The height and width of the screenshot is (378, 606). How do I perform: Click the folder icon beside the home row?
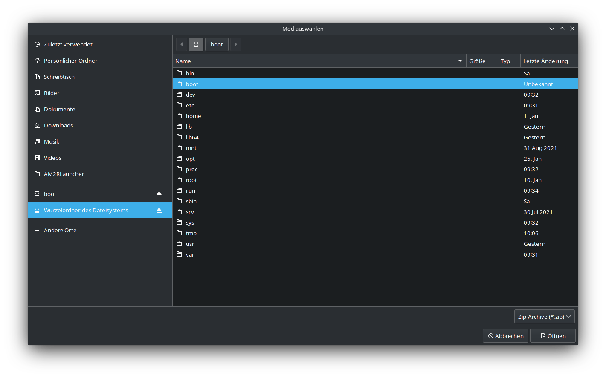click(179, 115)
